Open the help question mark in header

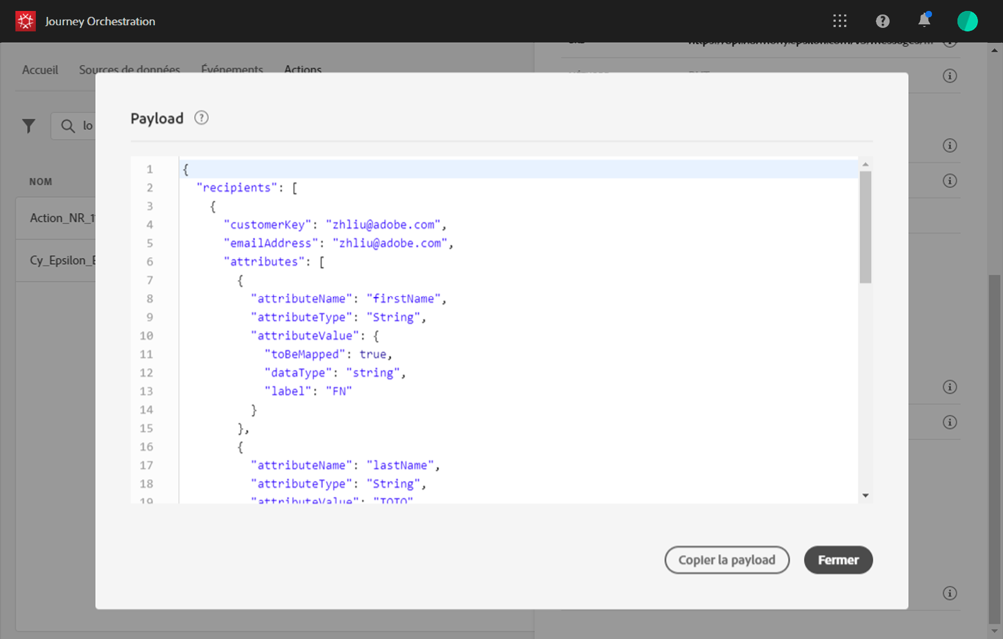coord(882,21)
